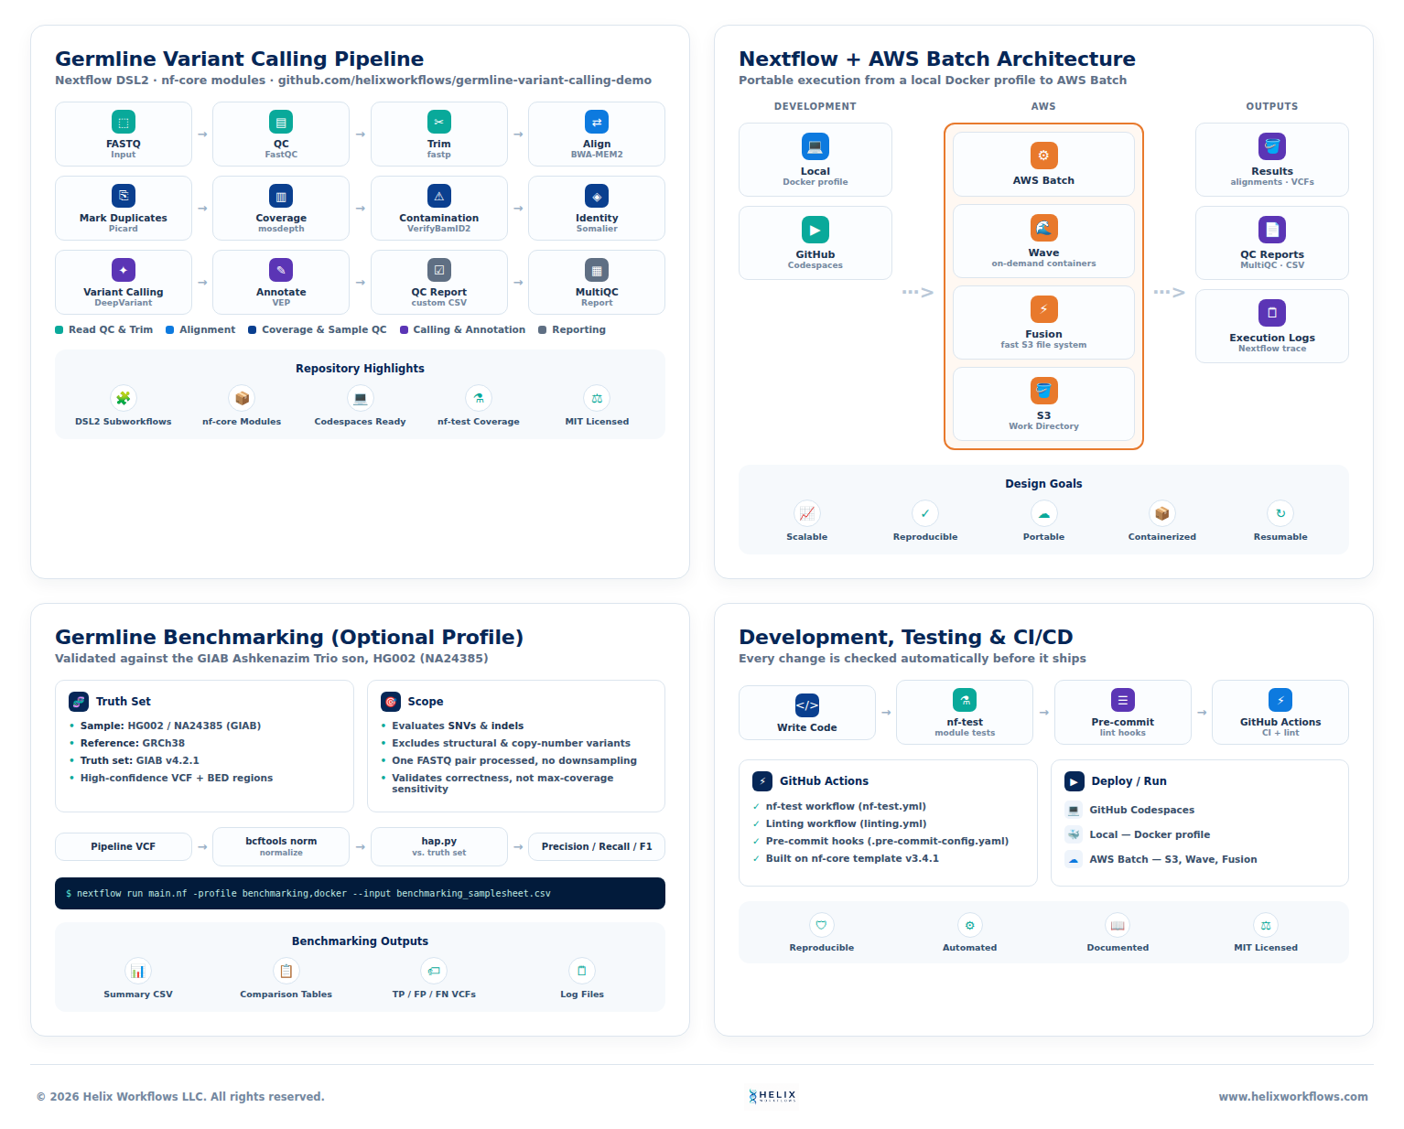
Task: Click the Write Code brackets icon
Action: (807, 705)
